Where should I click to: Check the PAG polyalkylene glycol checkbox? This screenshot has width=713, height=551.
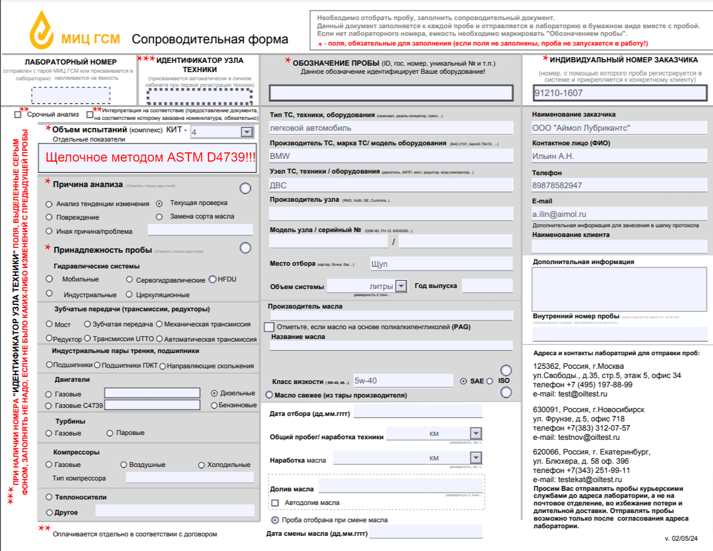pyautogui.click(x=269, y=327)
